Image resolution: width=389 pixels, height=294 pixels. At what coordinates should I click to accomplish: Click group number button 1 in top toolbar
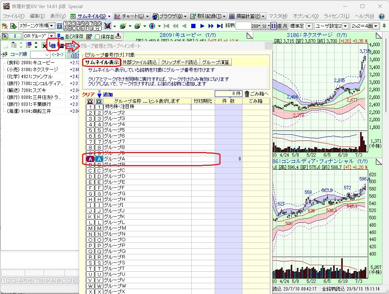65,23
